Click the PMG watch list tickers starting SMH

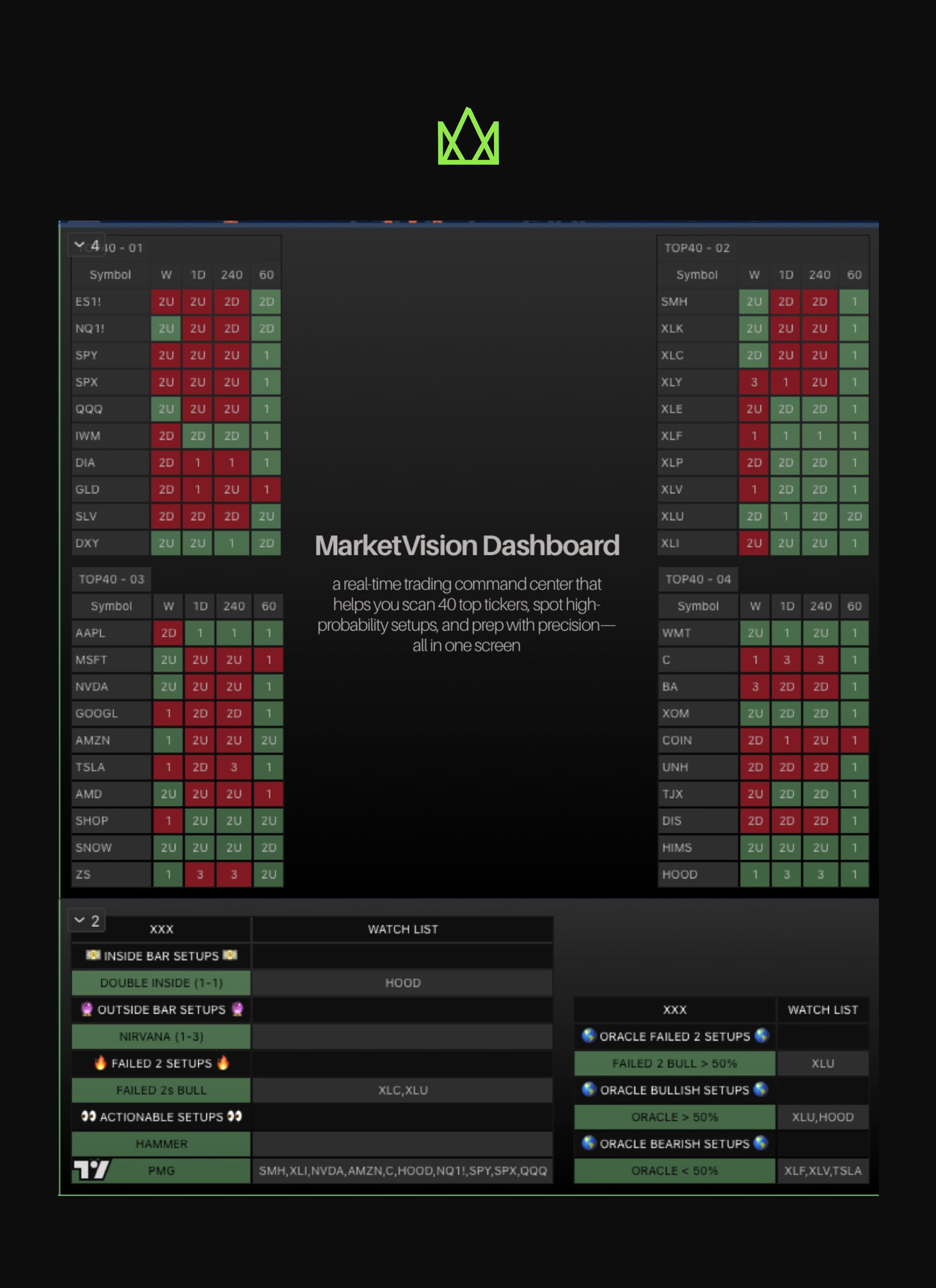click(x=402, y=1171)
